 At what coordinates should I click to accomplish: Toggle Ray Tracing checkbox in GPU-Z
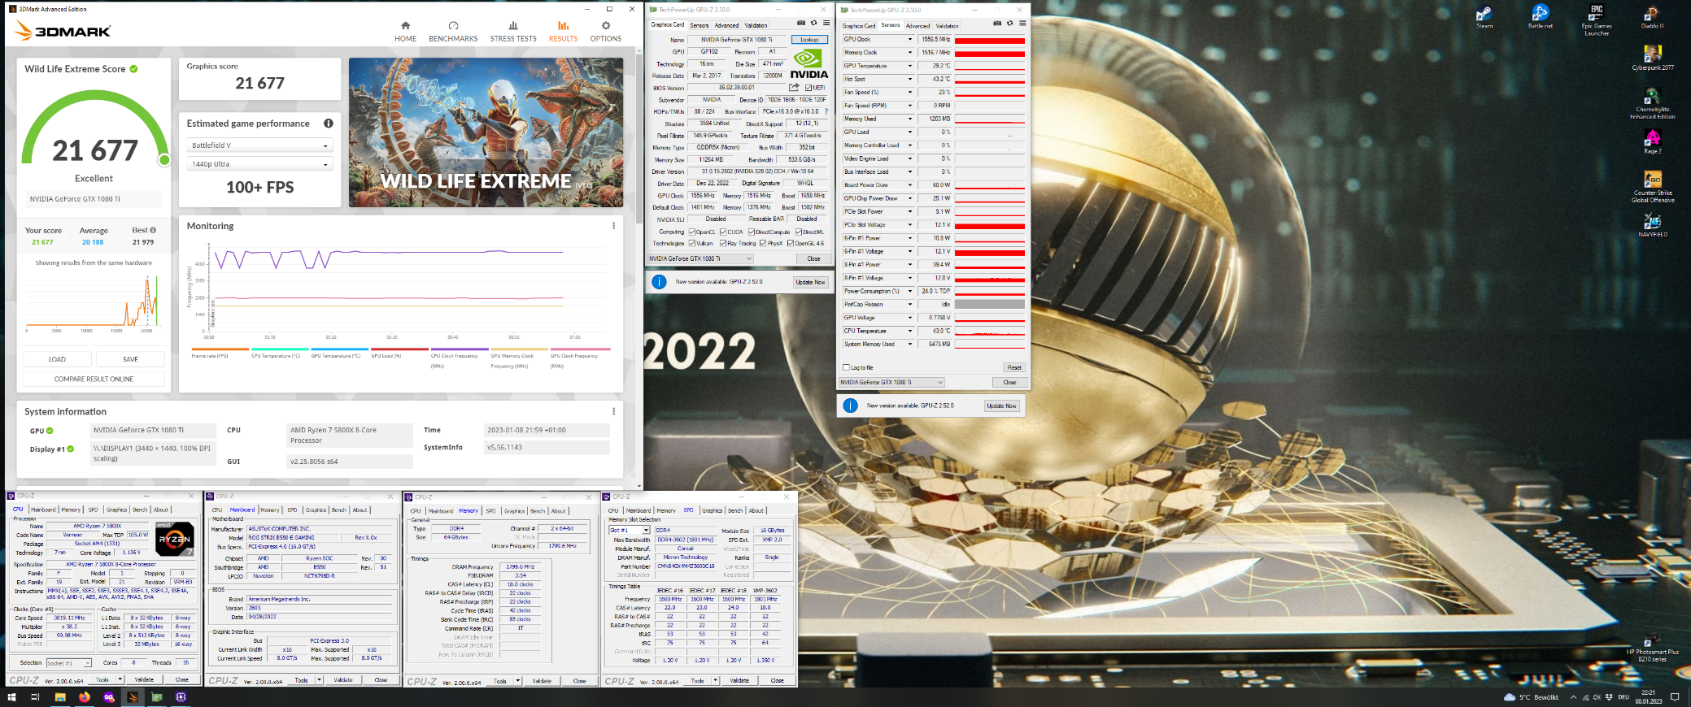click(x=722, y=243)
